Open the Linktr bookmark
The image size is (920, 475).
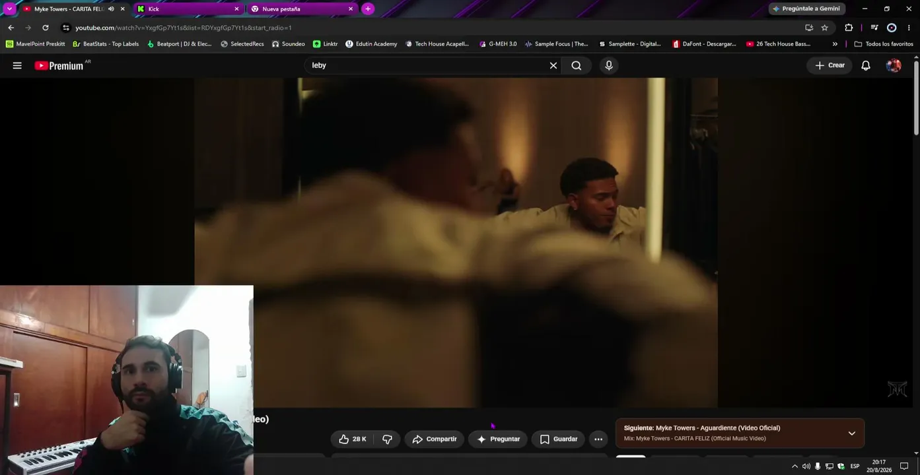pos(325,44)
